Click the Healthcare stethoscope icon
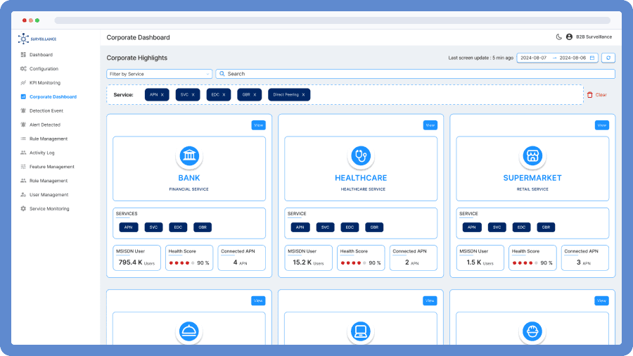The height and width of the screenshot is (356, 633). point(361,155)
